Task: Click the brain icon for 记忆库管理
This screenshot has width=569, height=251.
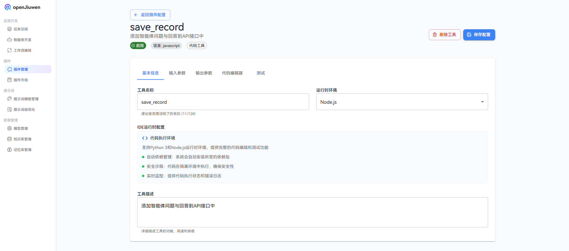Action: coord(9,150)
